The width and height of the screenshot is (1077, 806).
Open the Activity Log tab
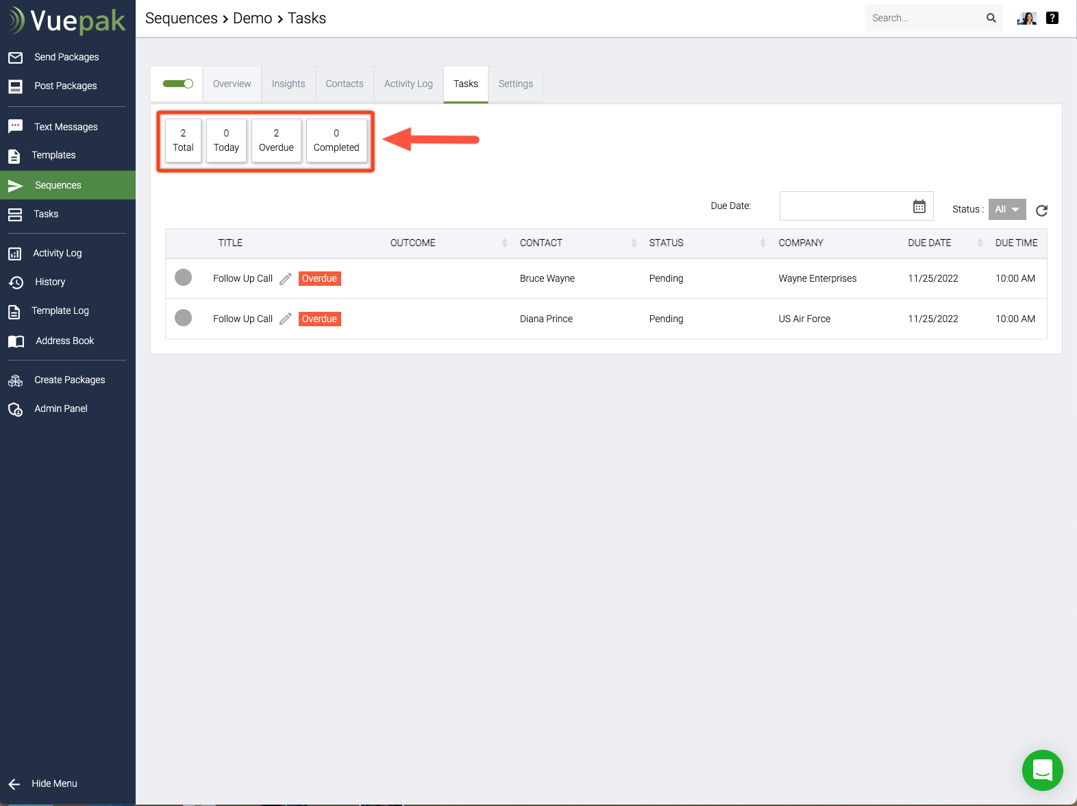point(408,84)
